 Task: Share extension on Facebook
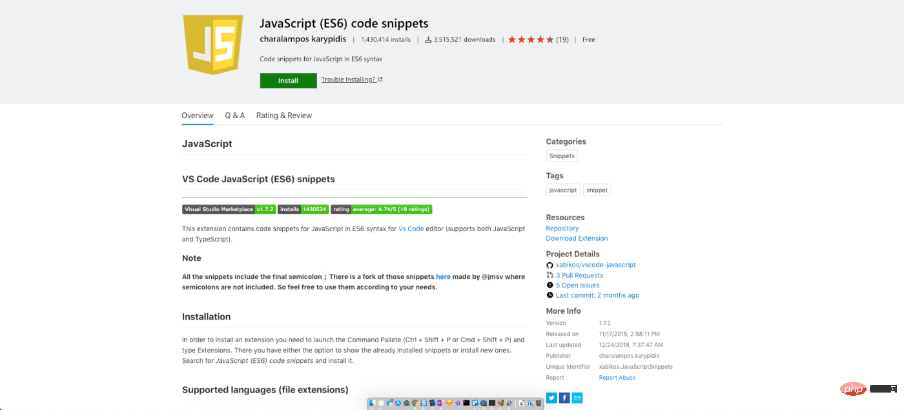pyautogui.click(x=564, y=398)
